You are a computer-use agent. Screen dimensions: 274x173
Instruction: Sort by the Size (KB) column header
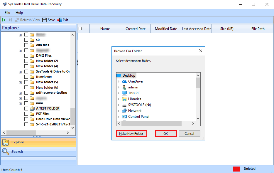click(x=227, y=29)
